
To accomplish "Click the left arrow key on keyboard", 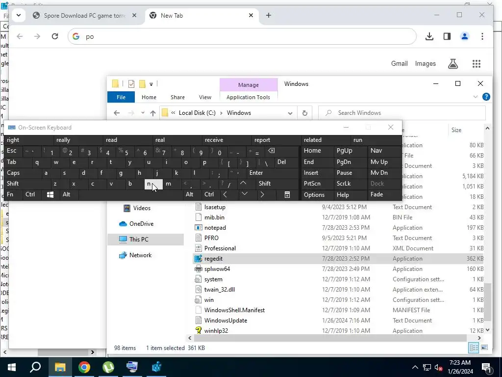I will 225,194.
